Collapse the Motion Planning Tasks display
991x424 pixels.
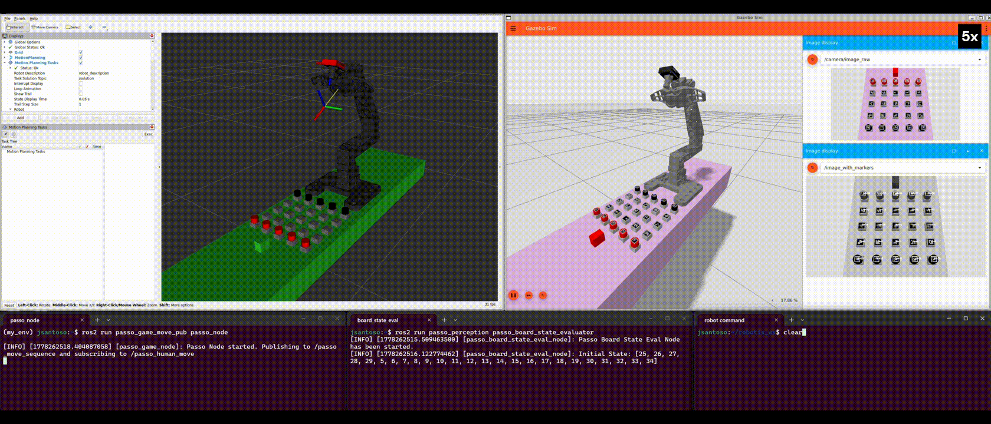pyautogui.click(x=4, y=62)
